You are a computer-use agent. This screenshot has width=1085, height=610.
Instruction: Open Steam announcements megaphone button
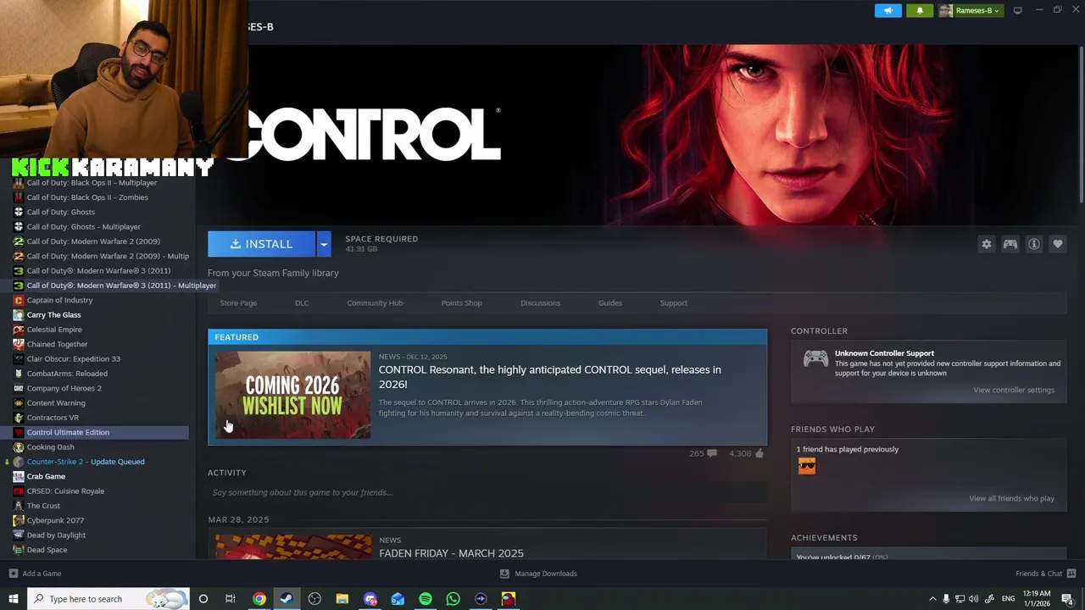[x=888, y=10]
